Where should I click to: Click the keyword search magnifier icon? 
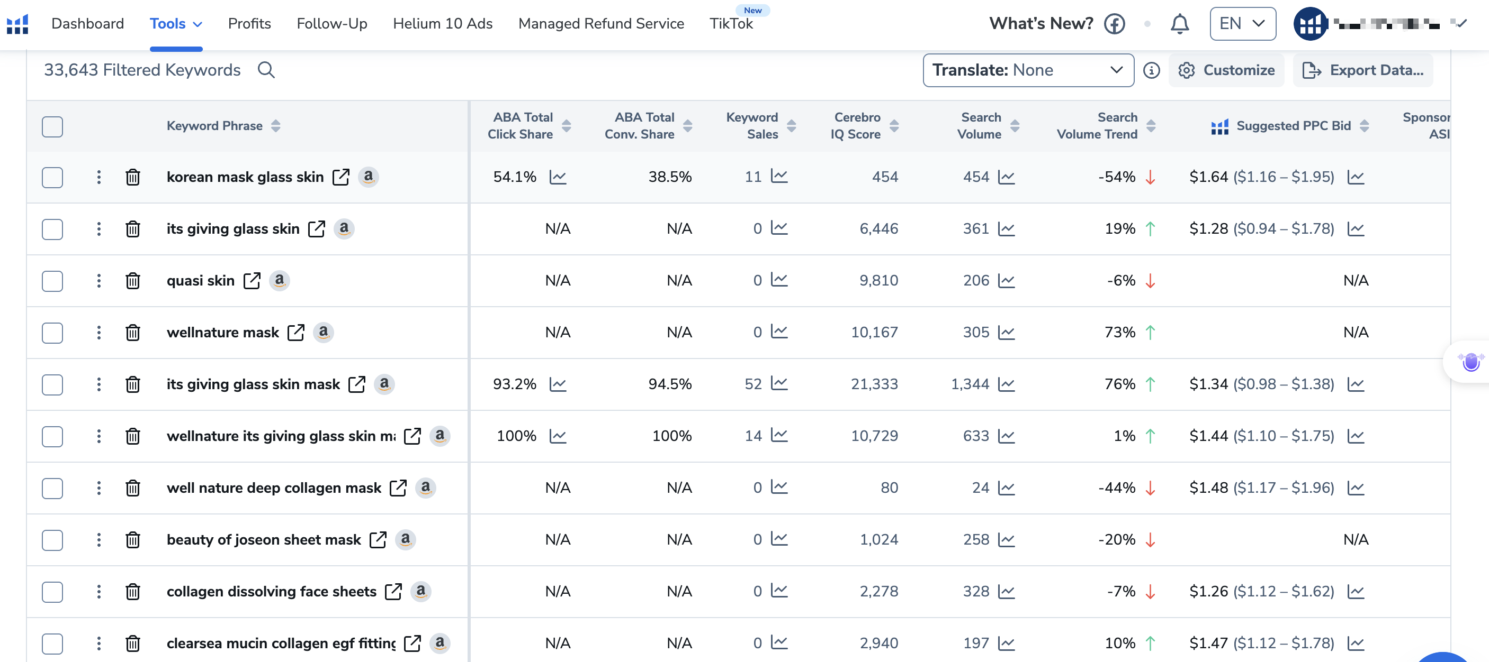(x=265, y=70)
